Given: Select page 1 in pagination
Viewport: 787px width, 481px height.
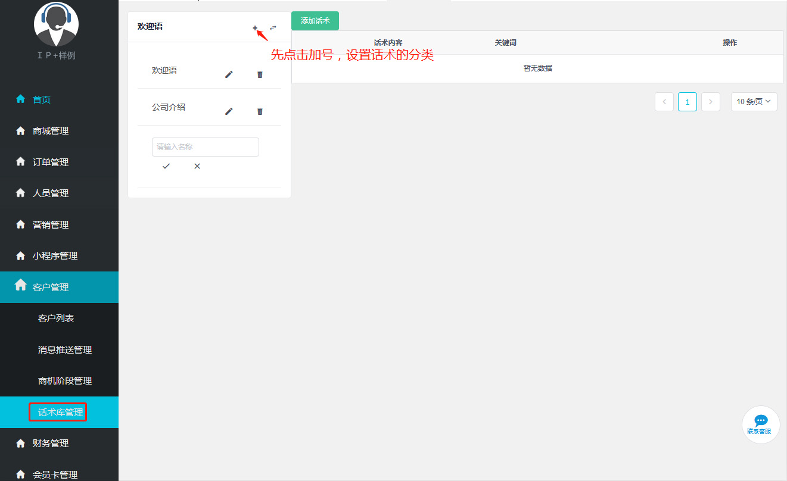Looking at the screenshot, I should click(x=687, y=102).
